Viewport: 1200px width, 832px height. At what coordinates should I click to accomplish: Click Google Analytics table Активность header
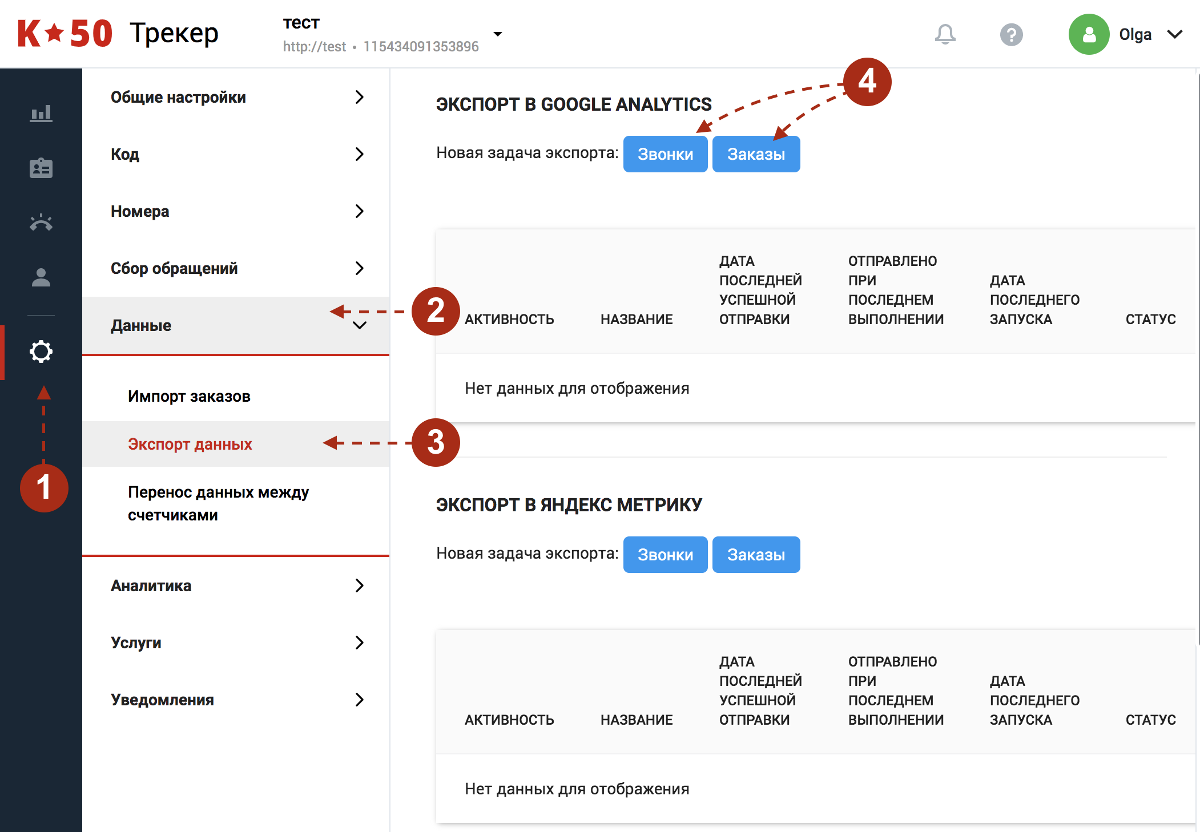click(509, 319)
